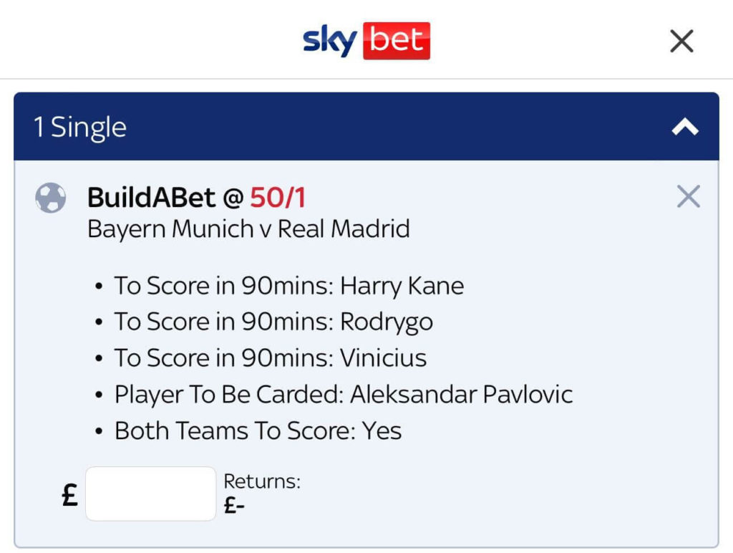This screenshot has height=553, width=733.
Task: Click Player To Be Carded: Aleksandar Pavlovic
Action: 344,393
